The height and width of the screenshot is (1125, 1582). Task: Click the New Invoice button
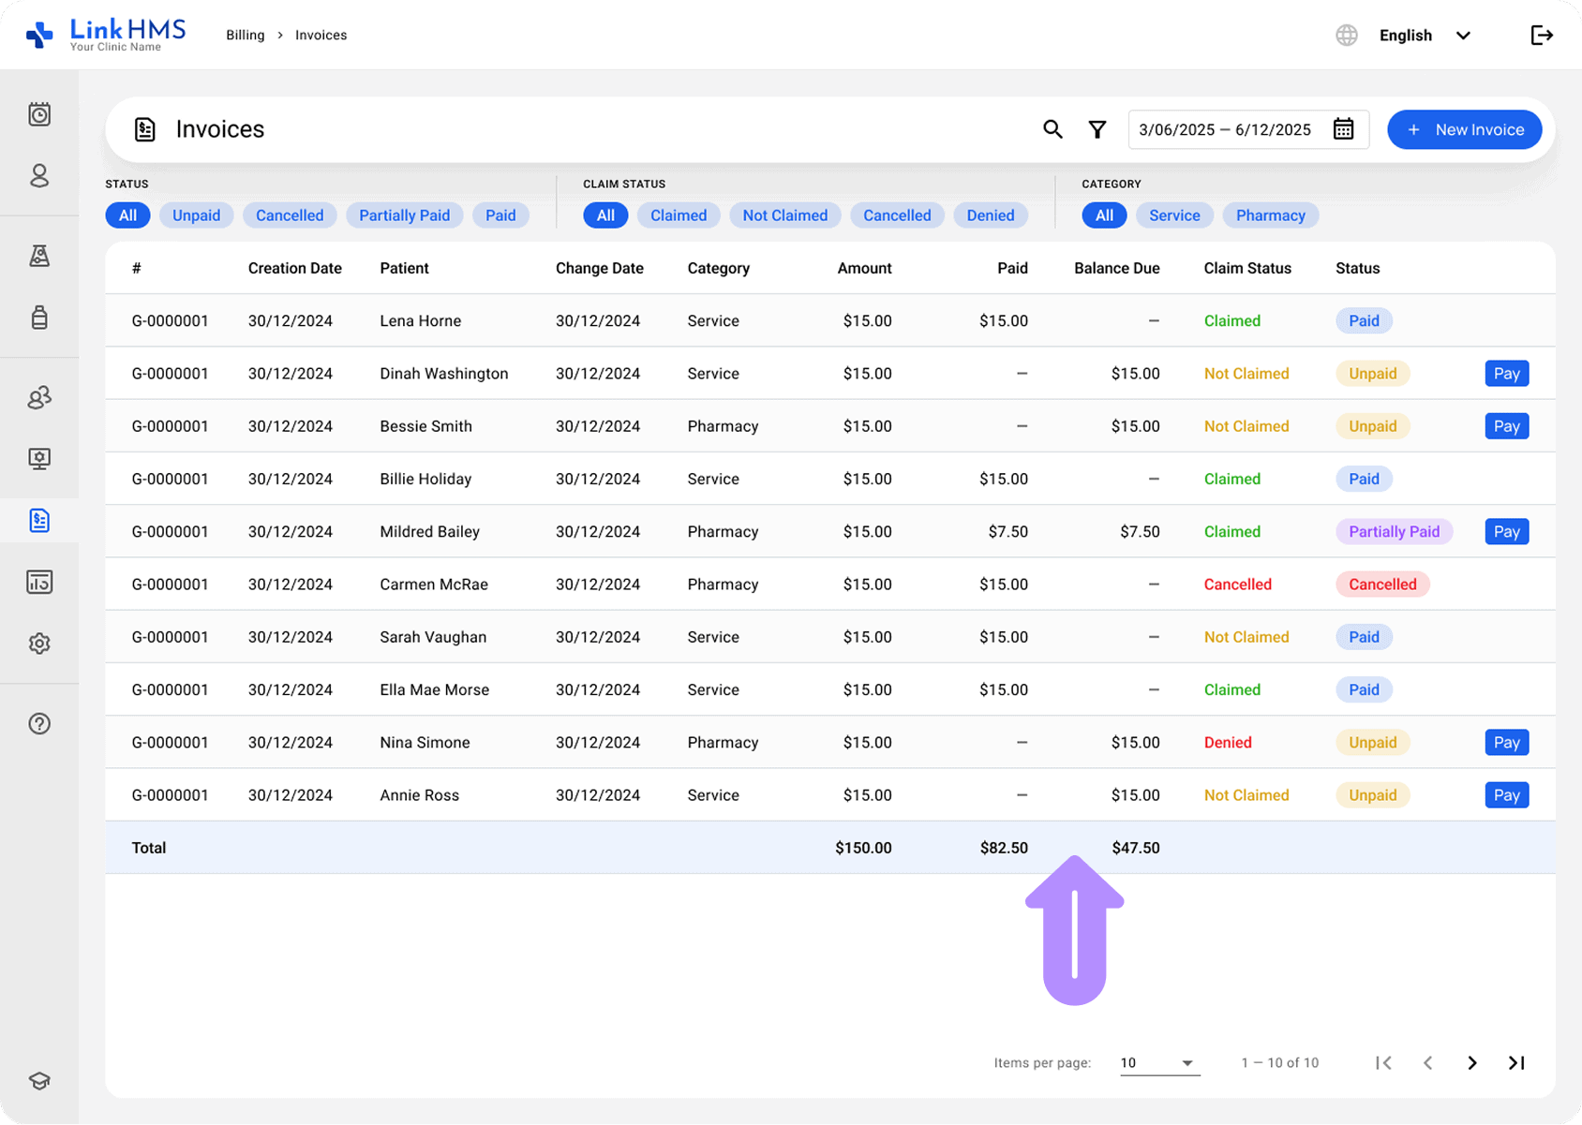(1464, 129)
